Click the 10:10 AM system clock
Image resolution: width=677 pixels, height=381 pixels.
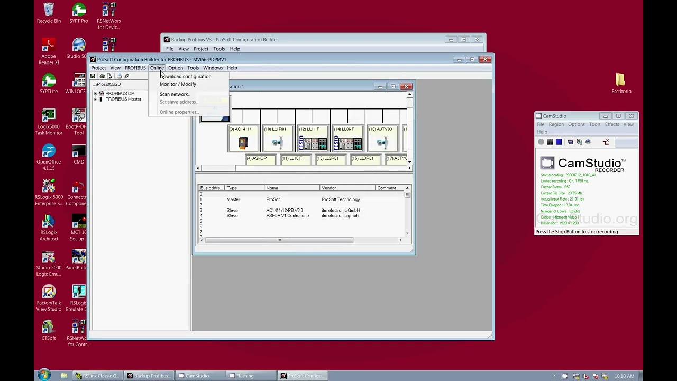click(624, 376)
